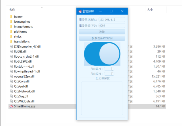Click the server port number field 8089
The height and width of the screenshot is (126, 182).
tap(112, 26)
